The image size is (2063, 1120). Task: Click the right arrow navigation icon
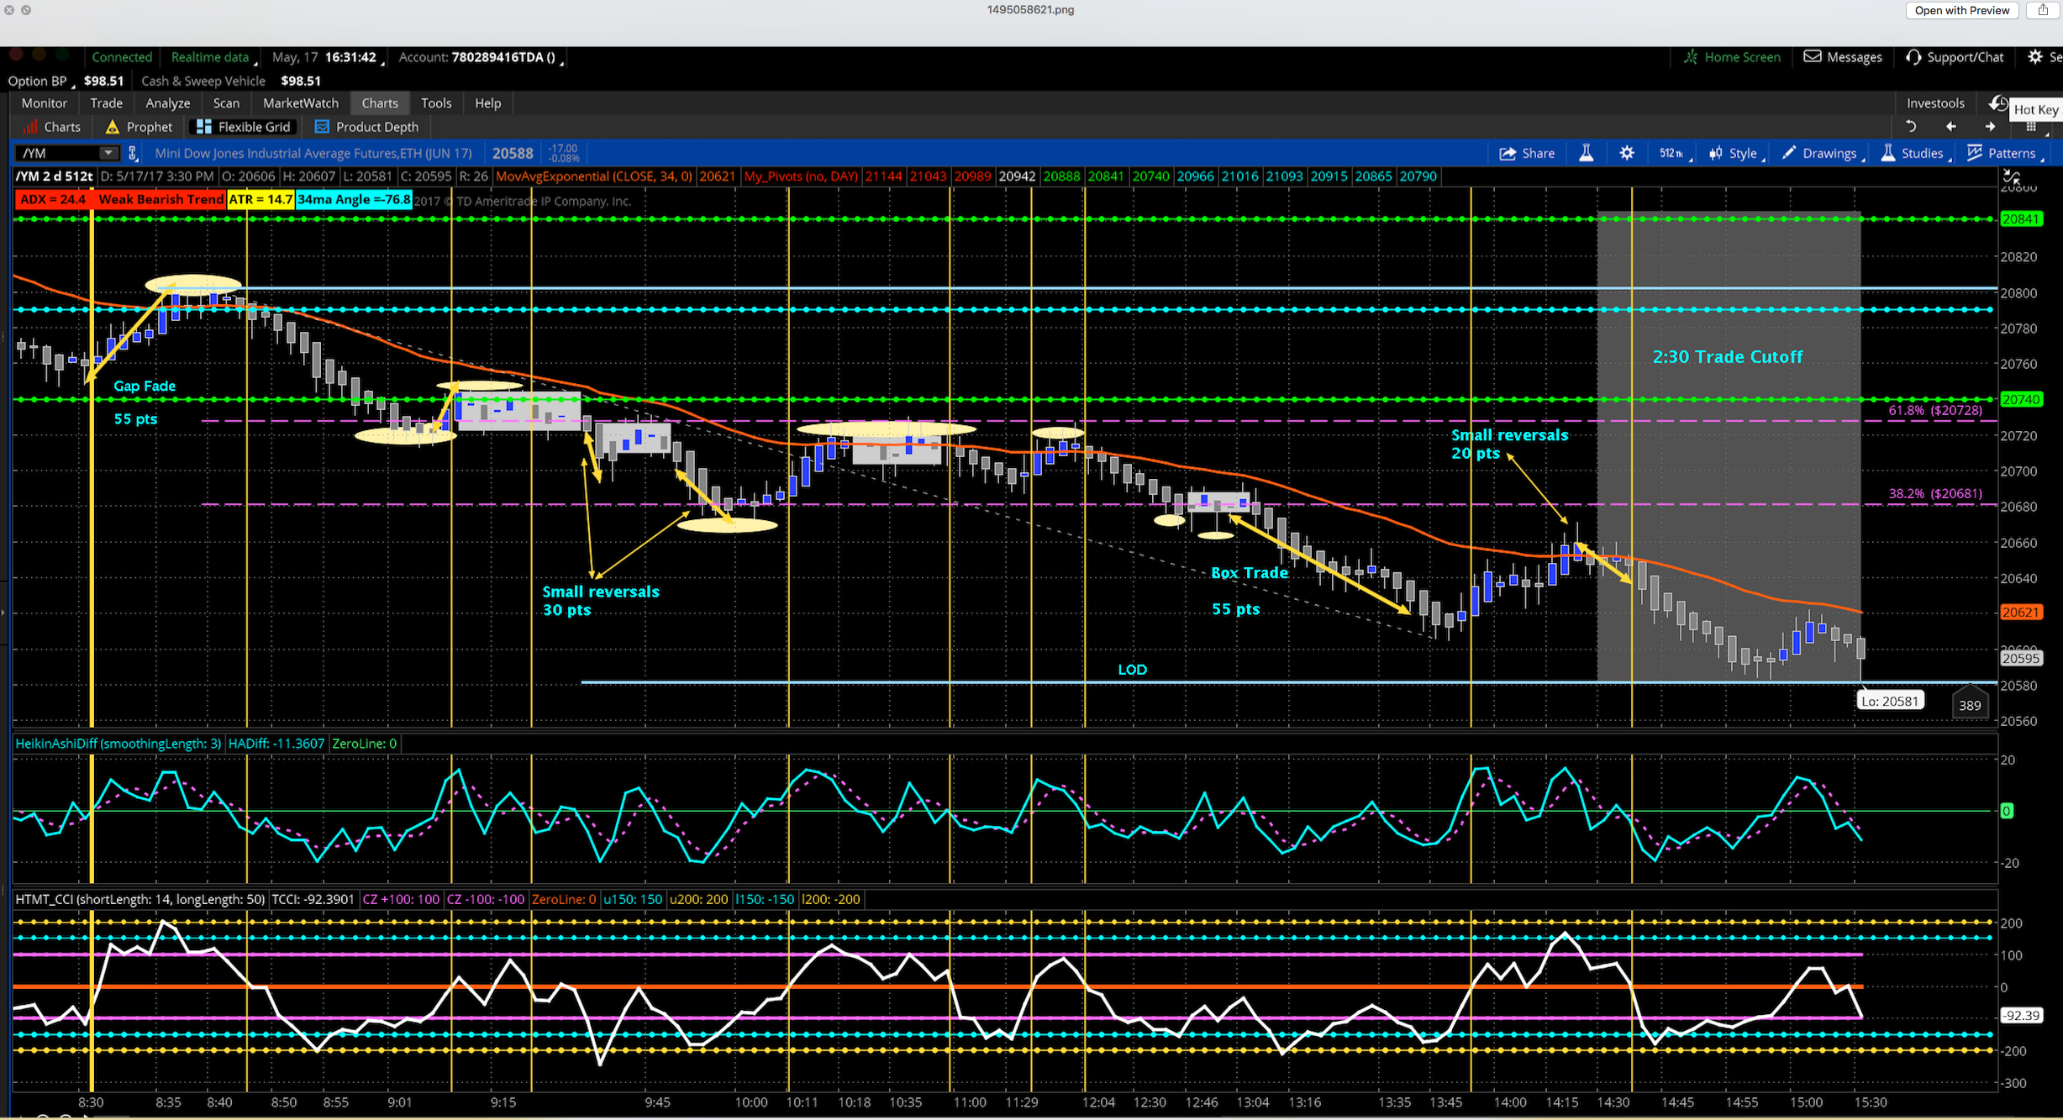[1990, 127]
